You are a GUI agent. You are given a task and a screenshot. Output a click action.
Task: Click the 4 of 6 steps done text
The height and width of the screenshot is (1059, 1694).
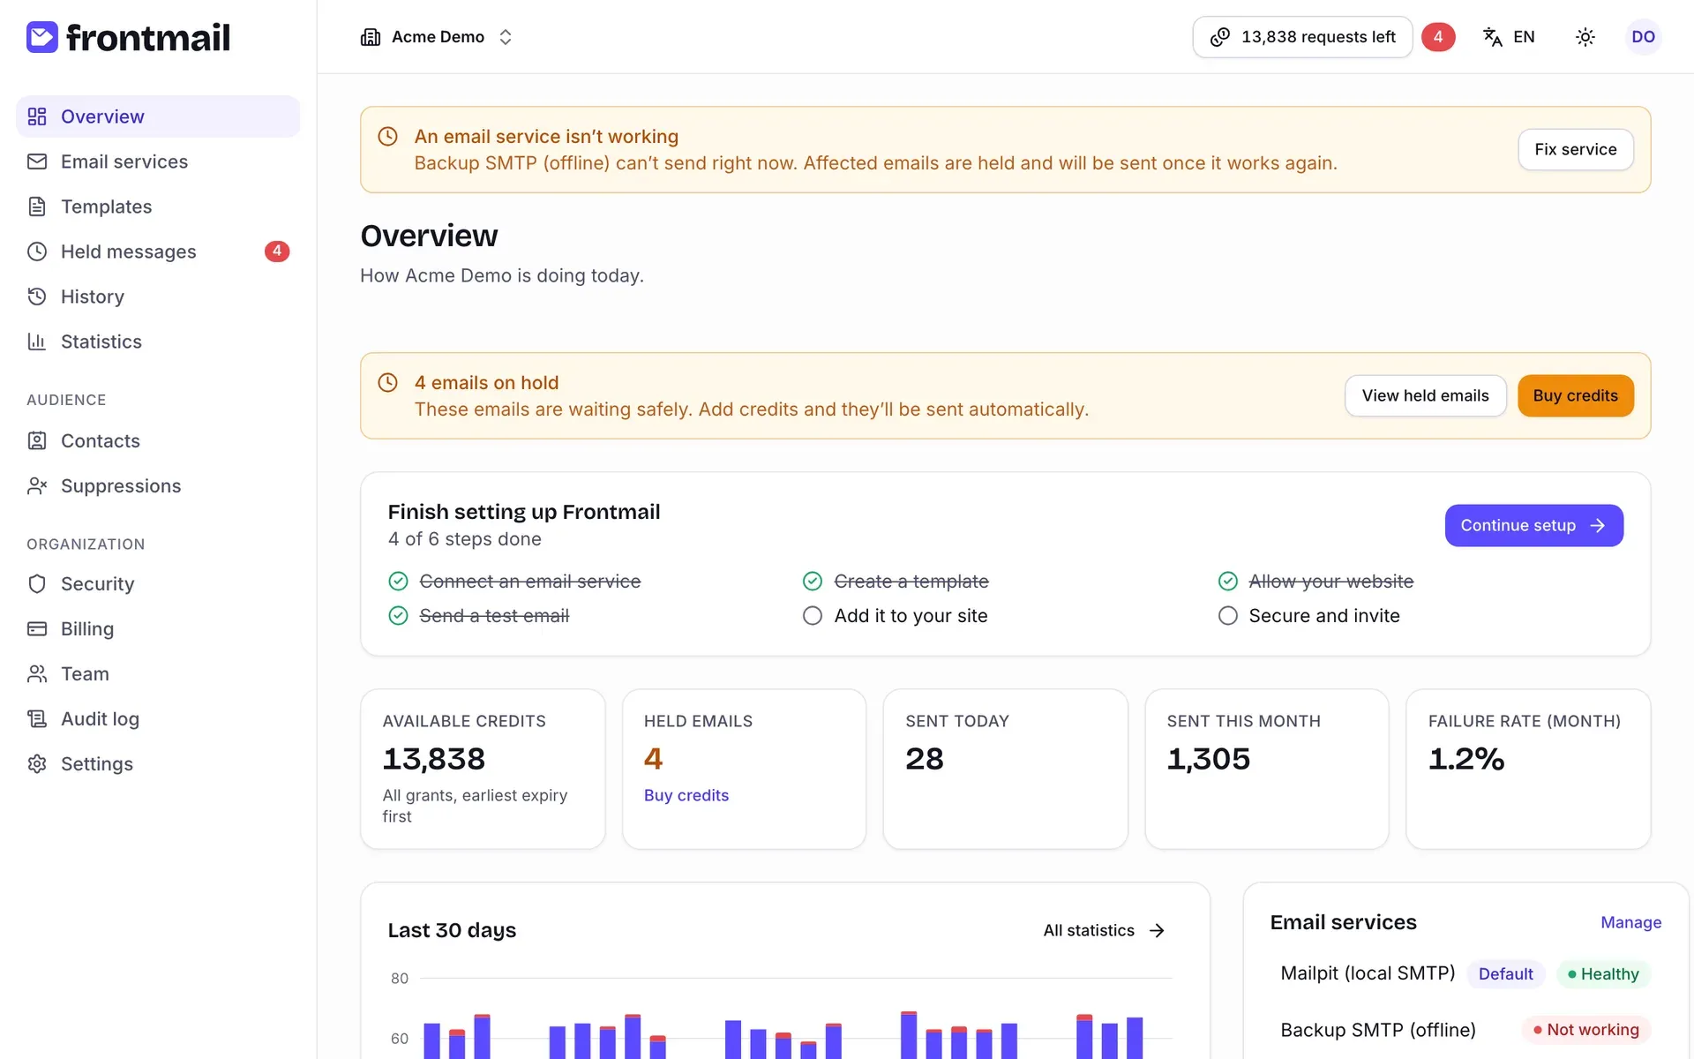pos(464,539)
